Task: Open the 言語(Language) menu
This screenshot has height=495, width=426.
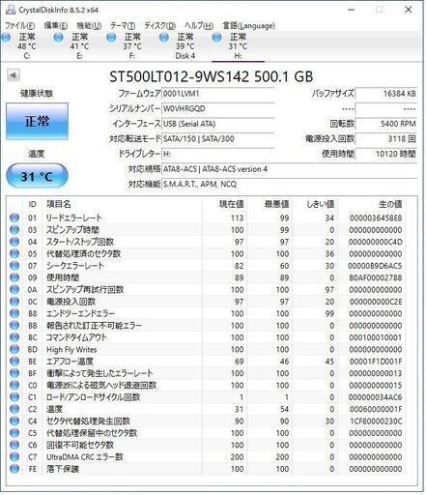Action: tap(248, 25)
